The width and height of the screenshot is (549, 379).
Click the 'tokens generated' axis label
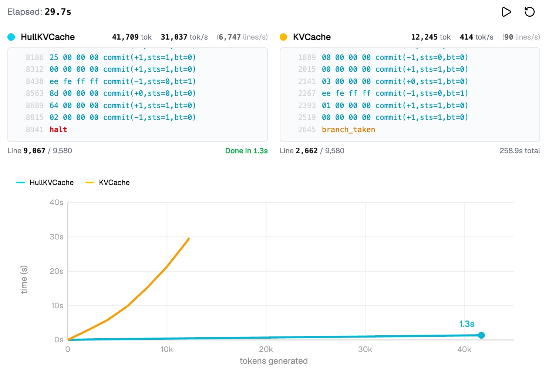click(273, 361)
